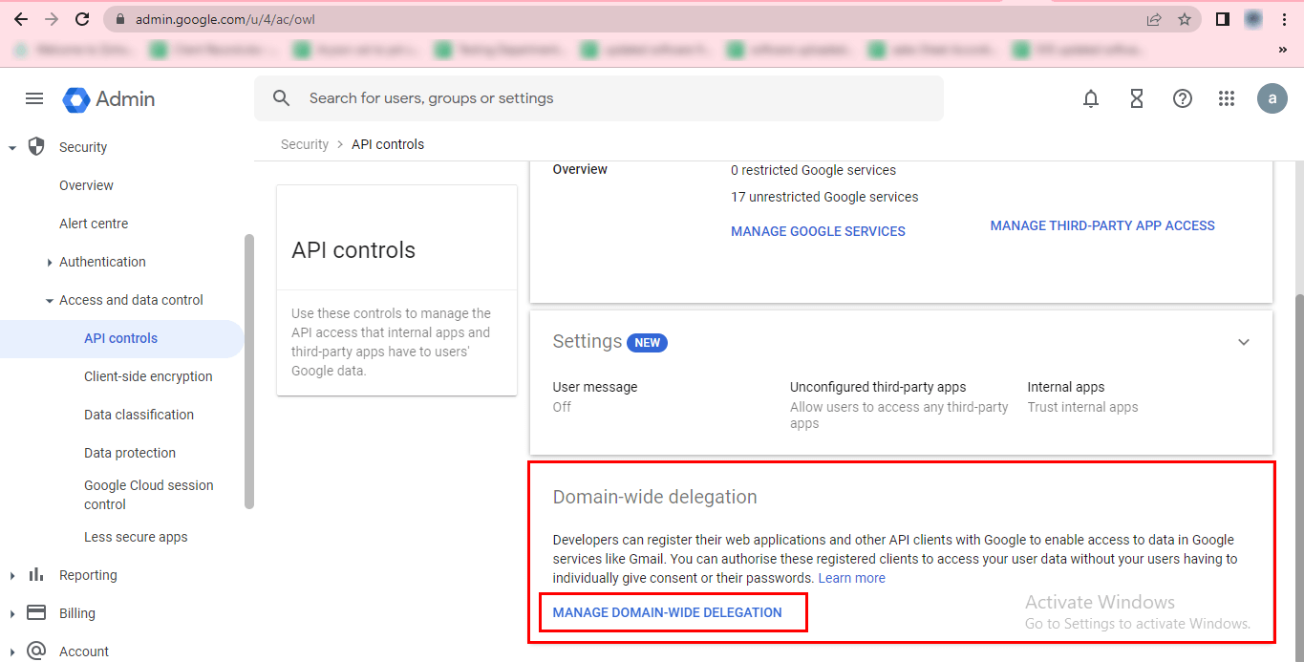This screenshot has width=1304, height=662.
Task: Click the search magnifier icon
Action: click(x=281, y=98)
